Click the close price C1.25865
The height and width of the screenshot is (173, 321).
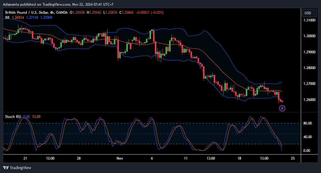pyautogui.click(x=126, y=13)
